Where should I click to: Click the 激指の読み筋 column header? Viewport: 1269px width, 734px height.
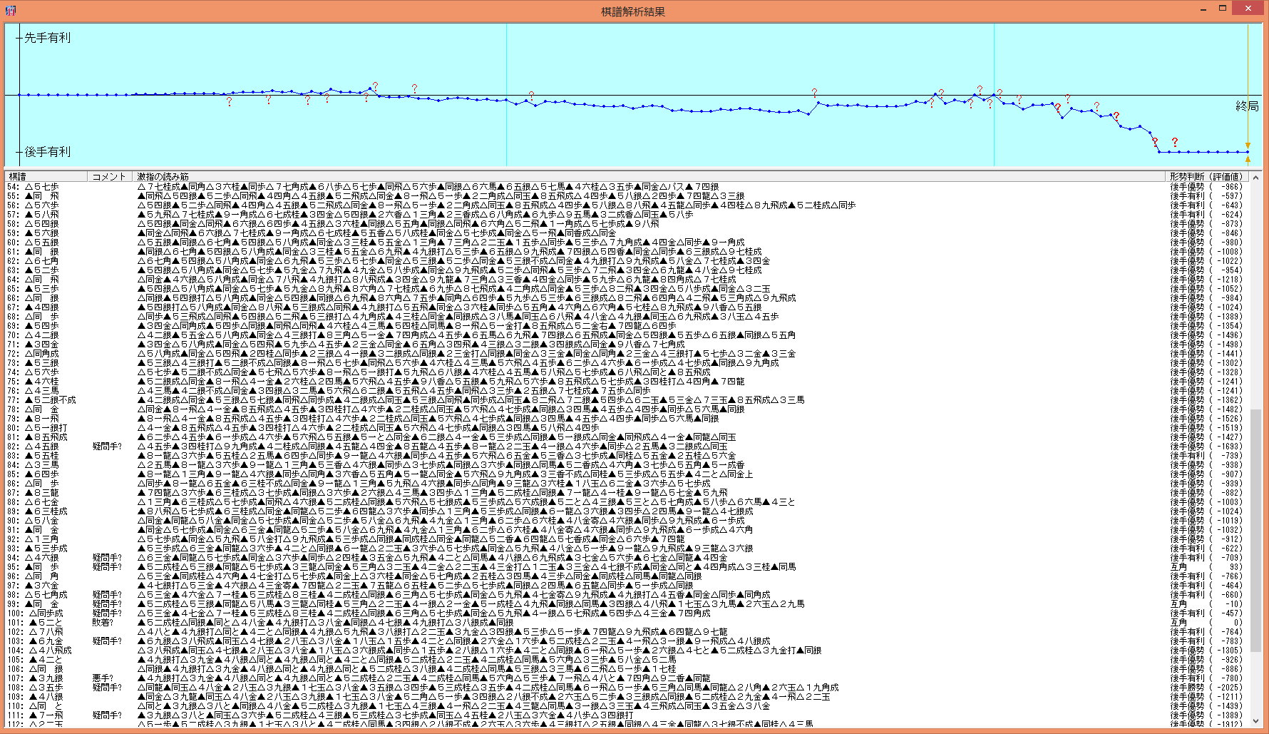tap(163, 176)
